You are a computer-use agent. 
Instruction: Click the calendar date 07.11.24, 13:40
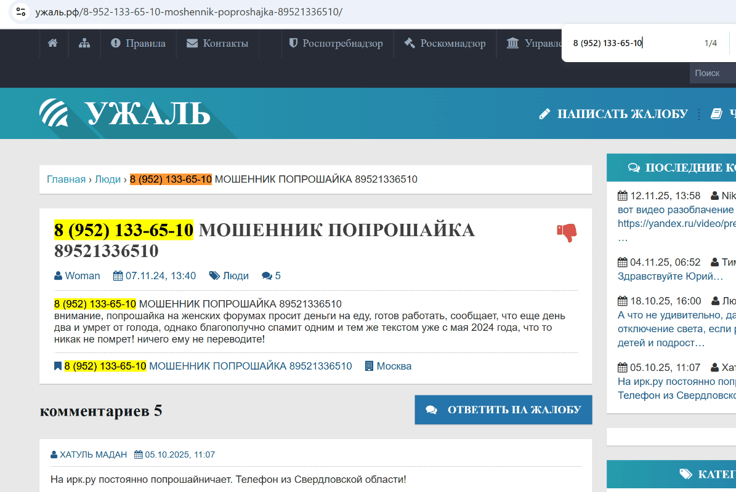coord(155,276)
